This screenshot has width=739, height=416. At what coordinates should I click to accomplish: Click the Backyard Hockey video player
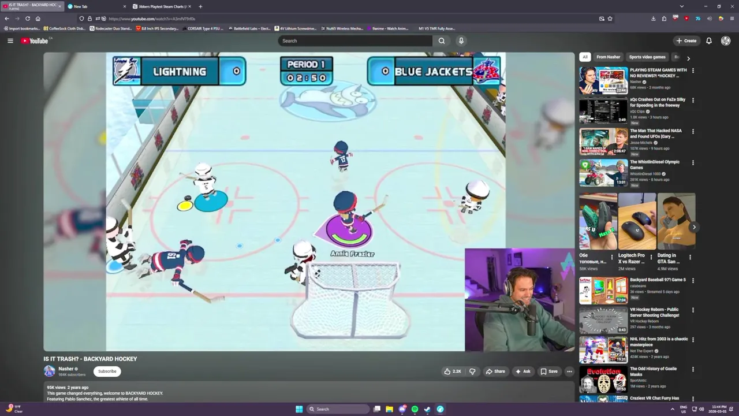309,202
